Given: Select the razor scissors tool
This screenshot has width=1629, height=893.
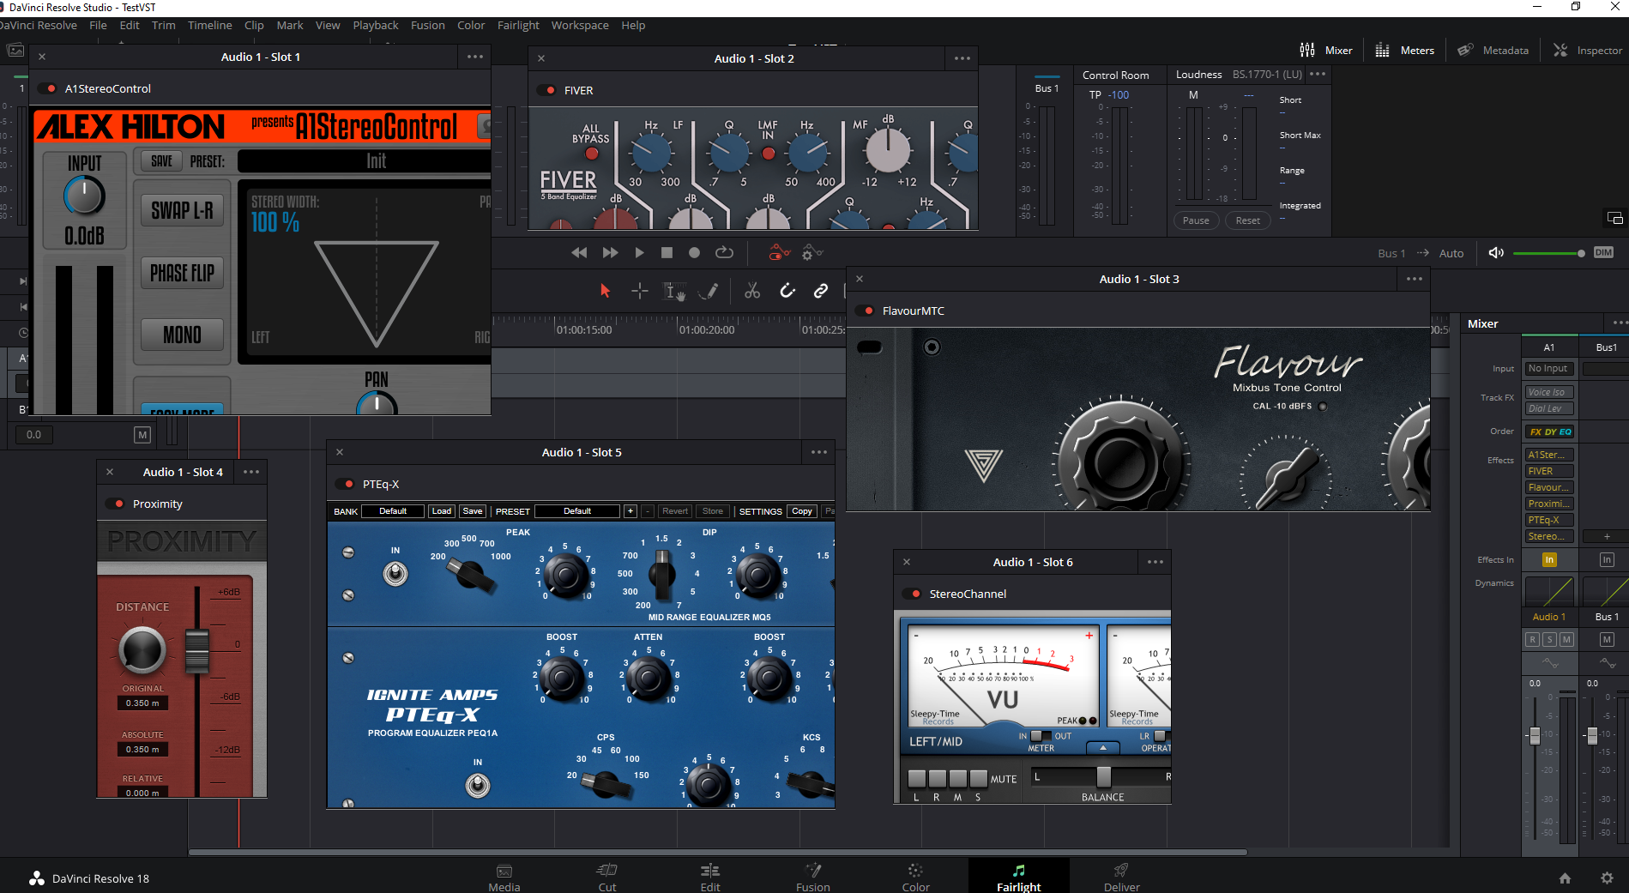Looking at the screenshot, I should tap(752, 291).
